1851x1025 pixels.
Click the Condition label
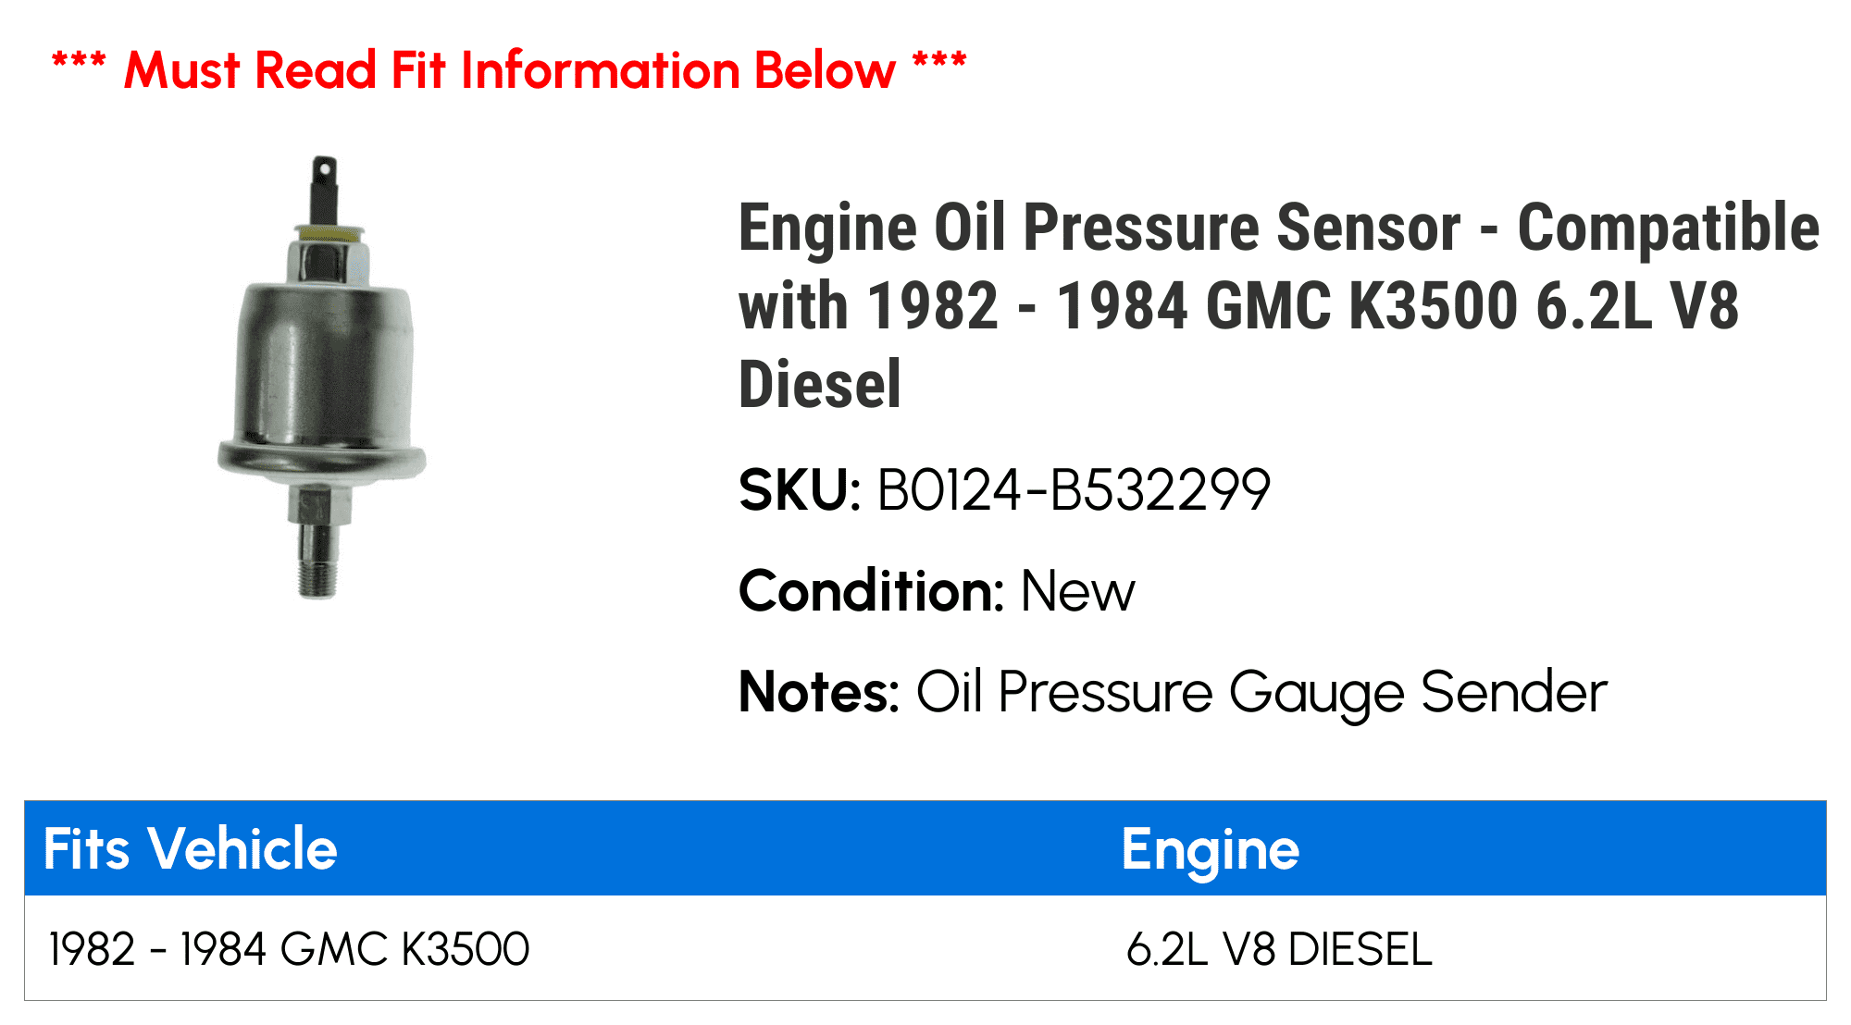(871, 591)
